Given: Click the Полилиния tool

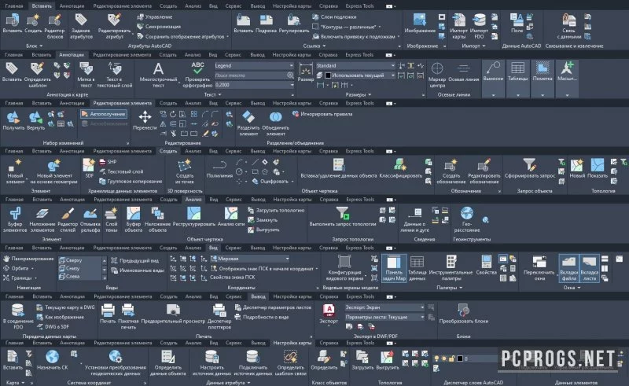Looking at the screenshot, I should [x=219, y=168].
